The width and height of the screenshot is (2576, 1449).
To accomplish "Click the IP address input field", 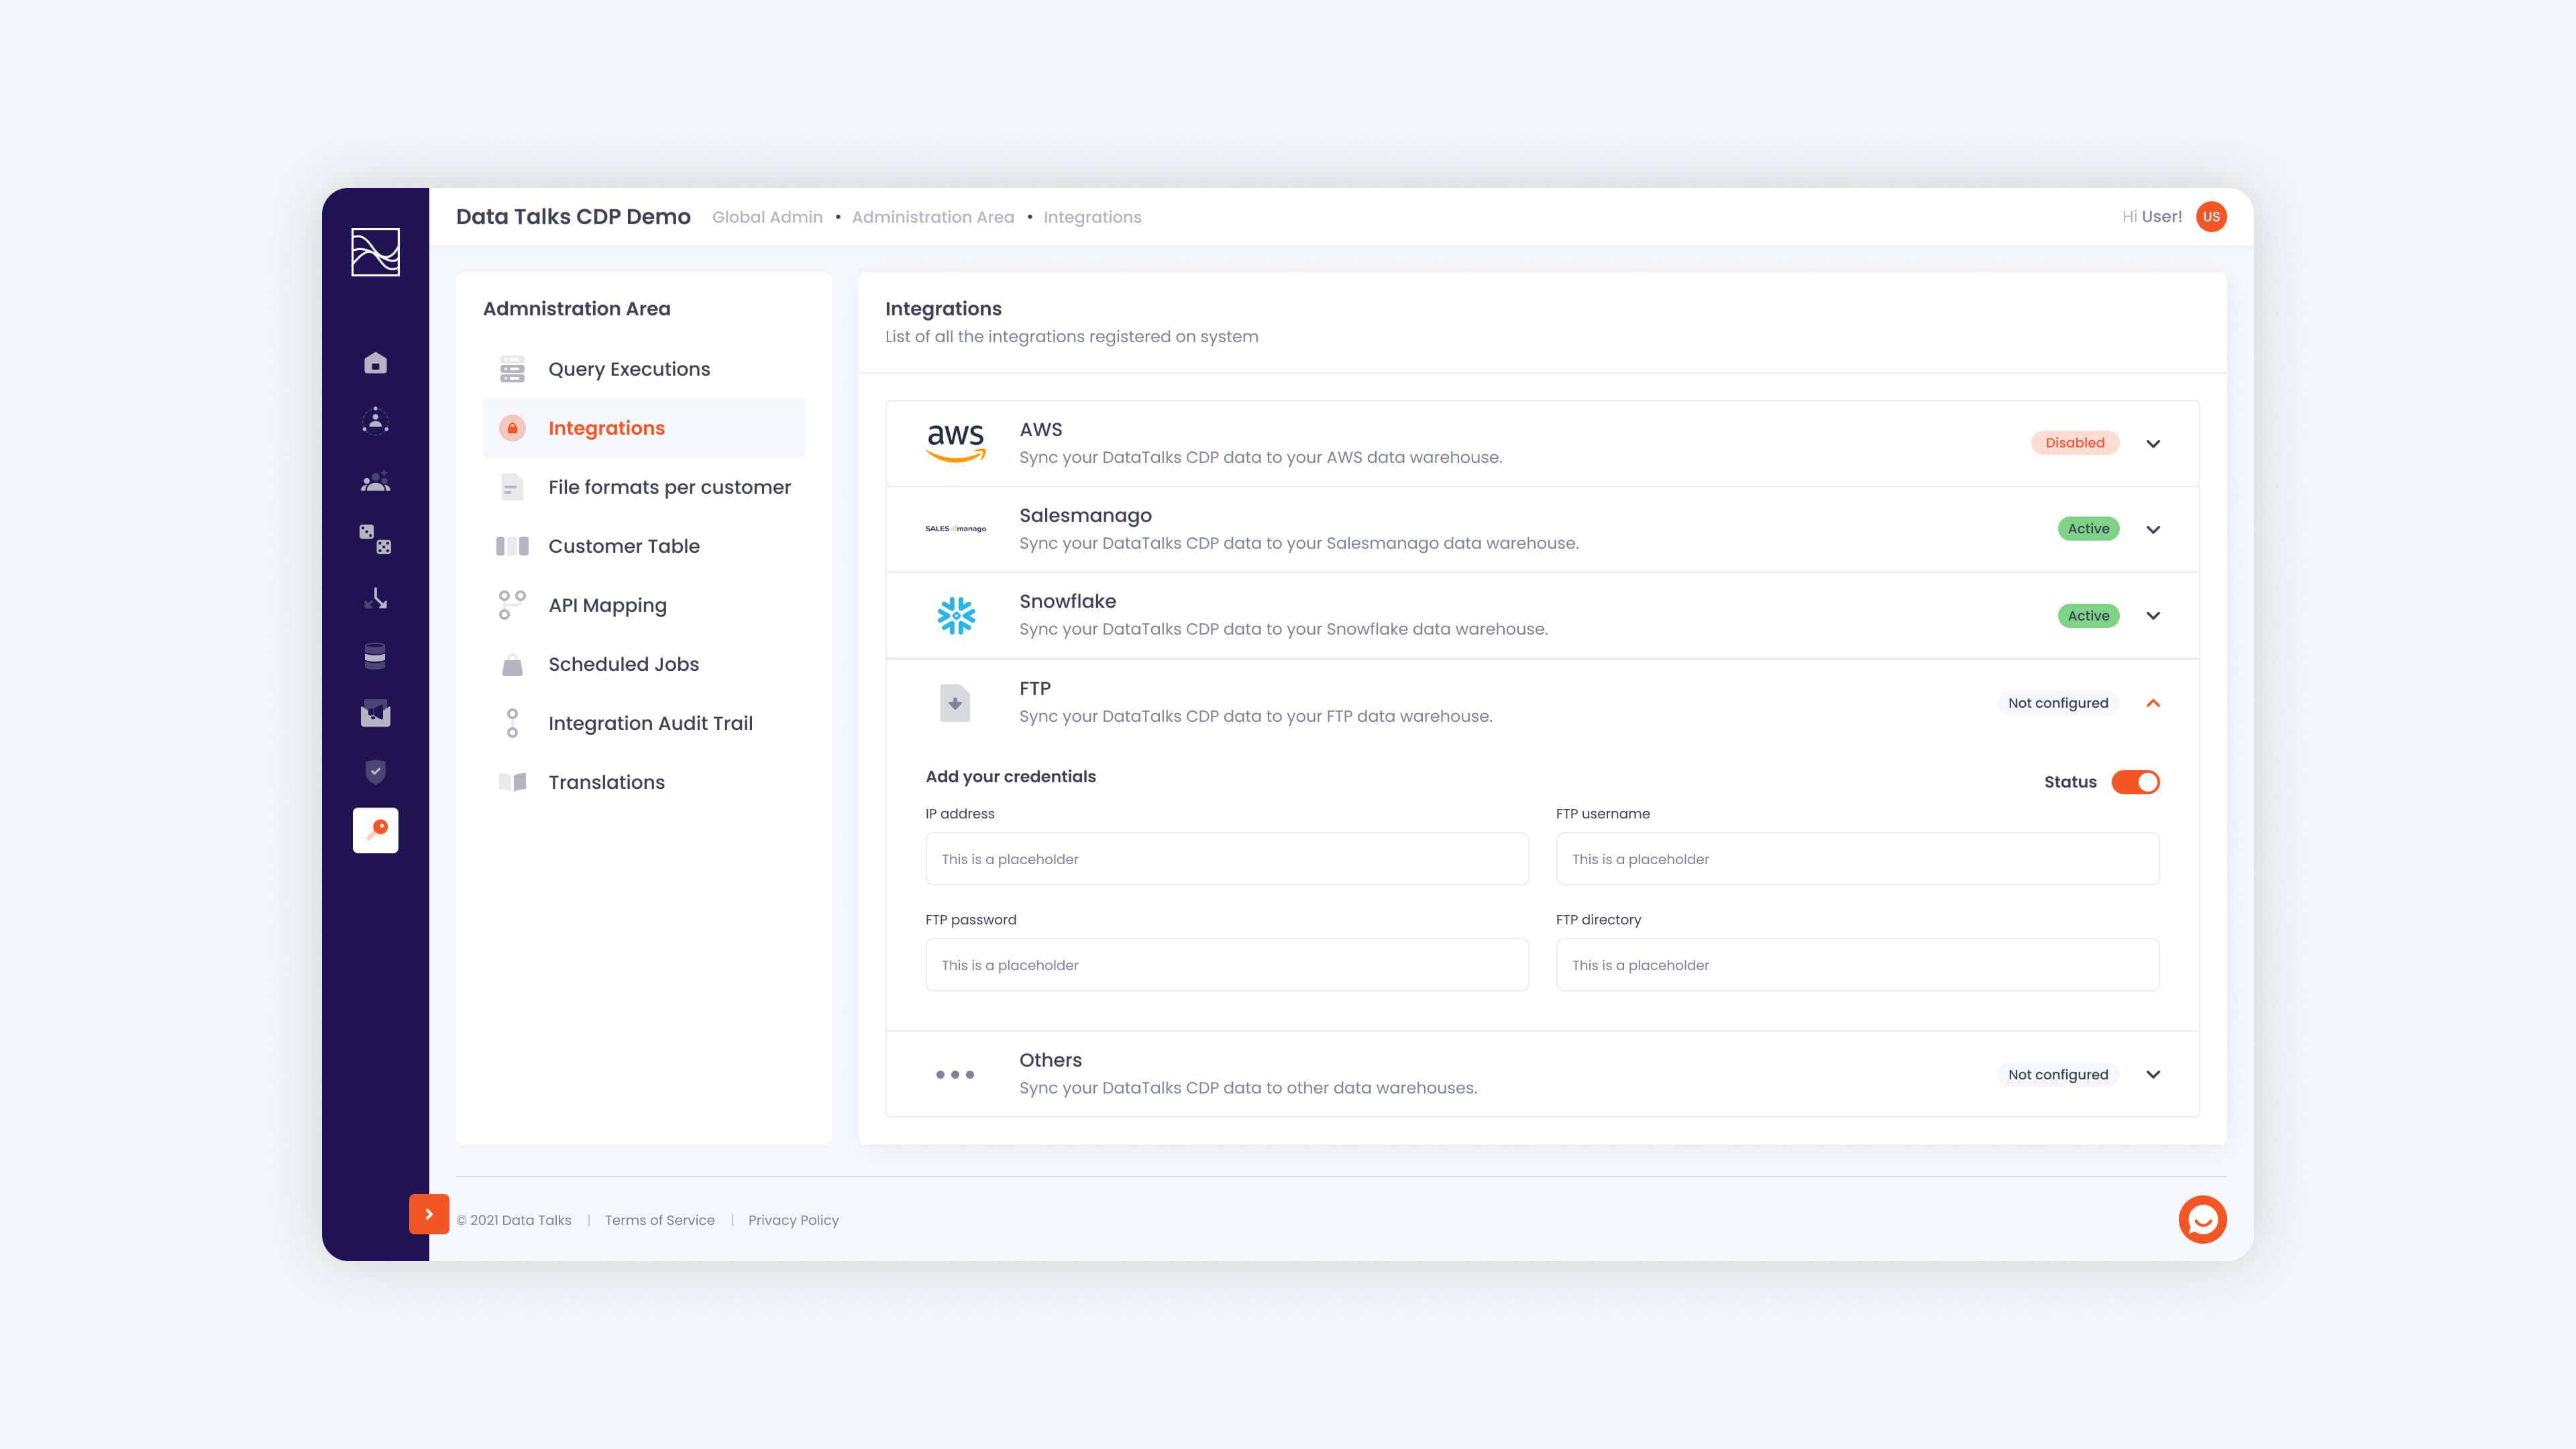I will (1226, 859).
